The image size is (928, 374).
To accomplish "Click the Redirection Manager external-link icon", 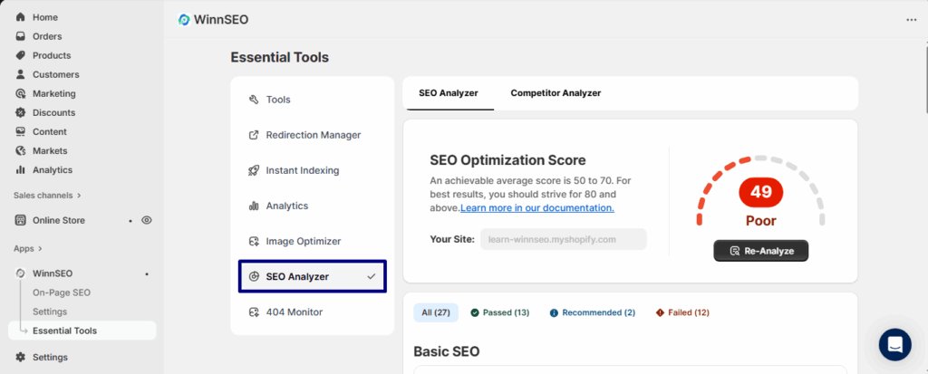I will point(254,135).
